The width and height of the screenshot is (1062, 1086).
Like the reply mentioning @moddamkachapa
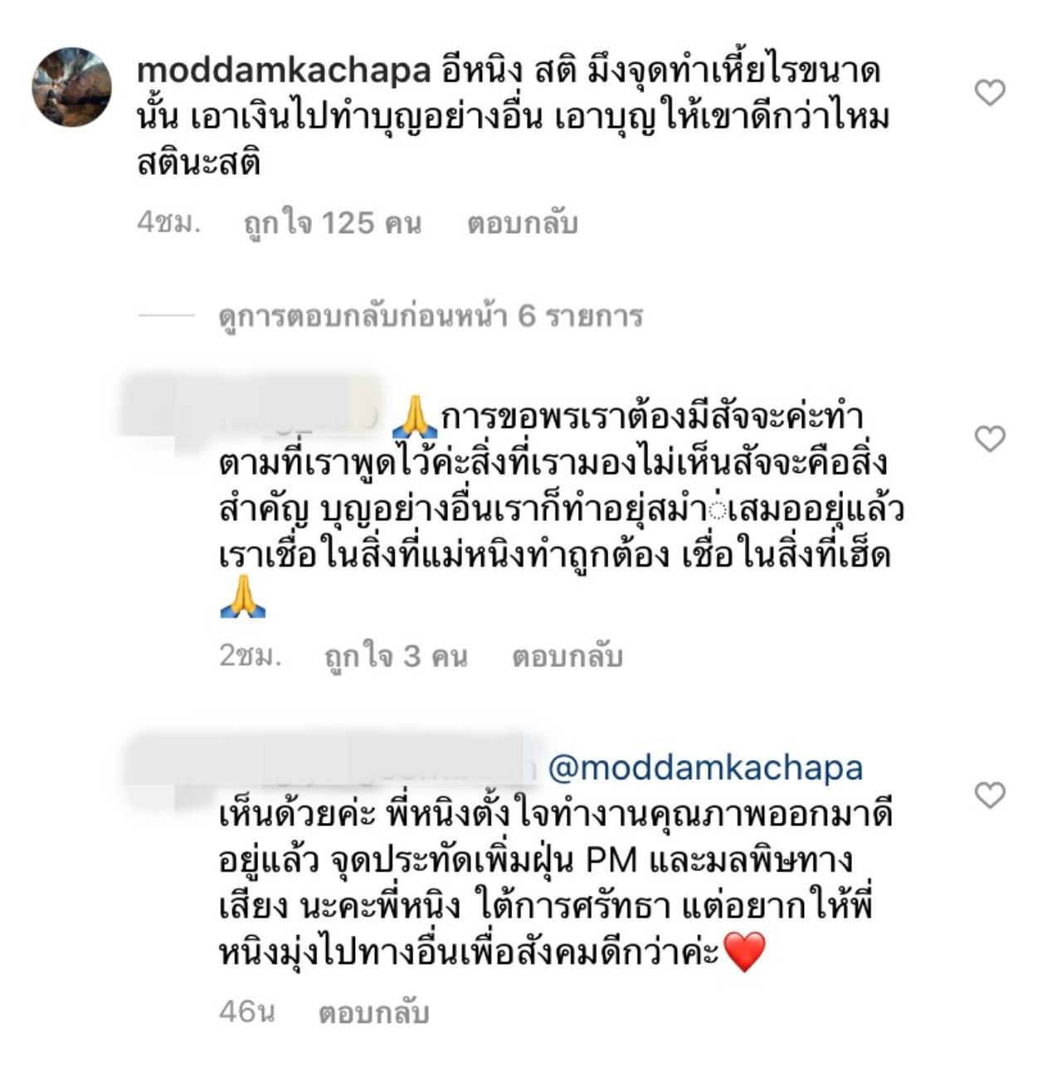point(989,795)
